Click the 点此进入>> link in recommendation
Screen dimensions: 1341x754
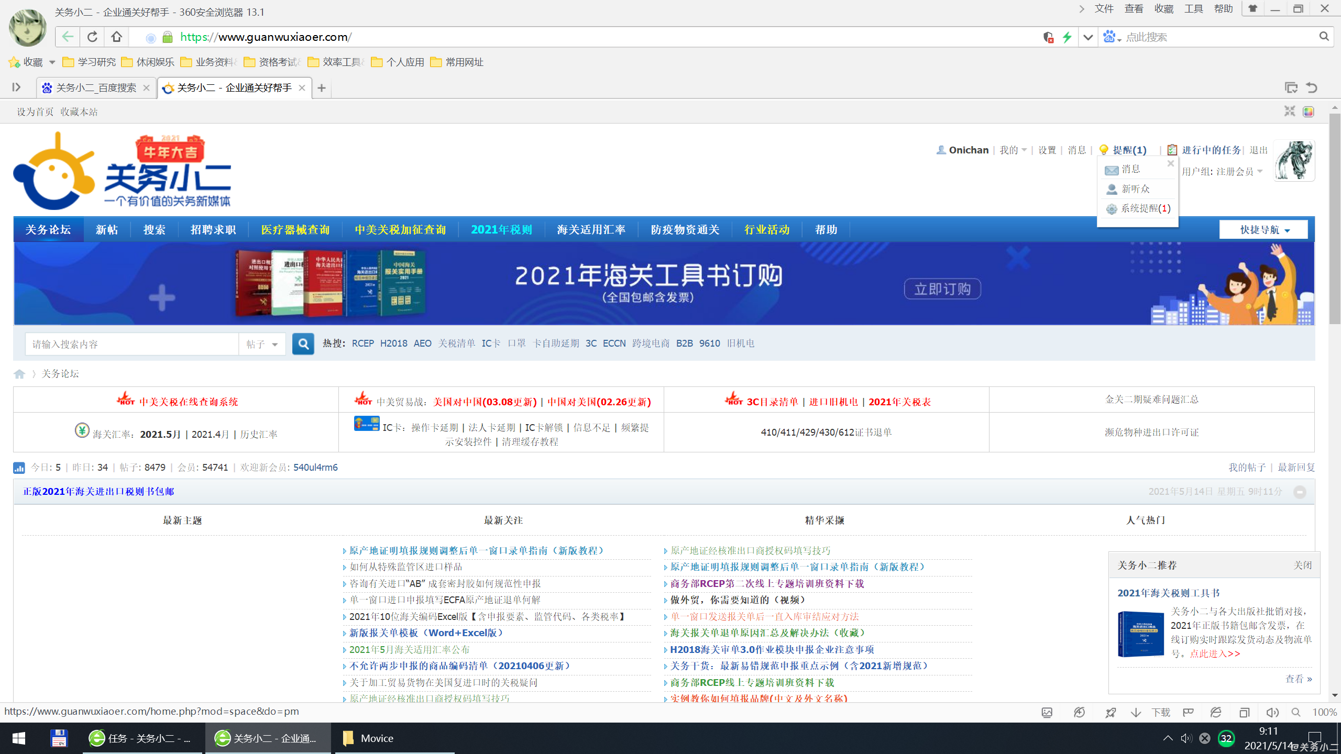pyautogui.click(x=1215, y=653)
